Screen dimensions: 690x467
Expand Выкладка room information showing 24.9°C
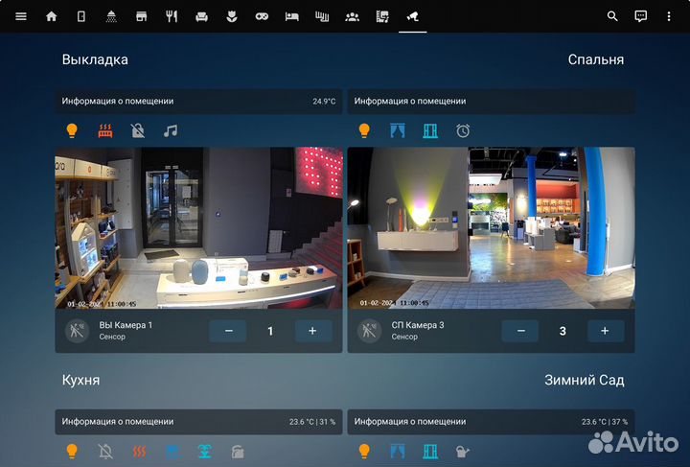coord(198,101)
